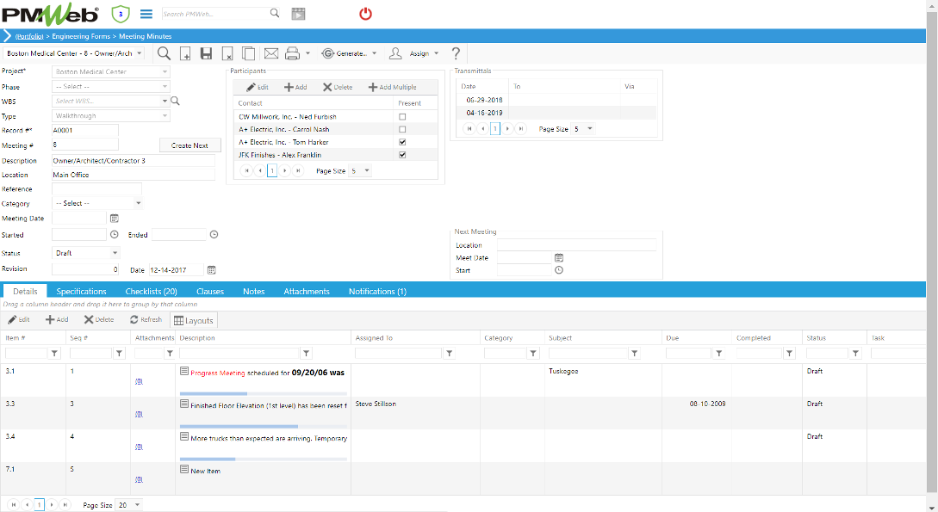This screenshot has width=938, height=512.
Task: Click Add Multiple in Participants
Action: [x=393, y=87]
